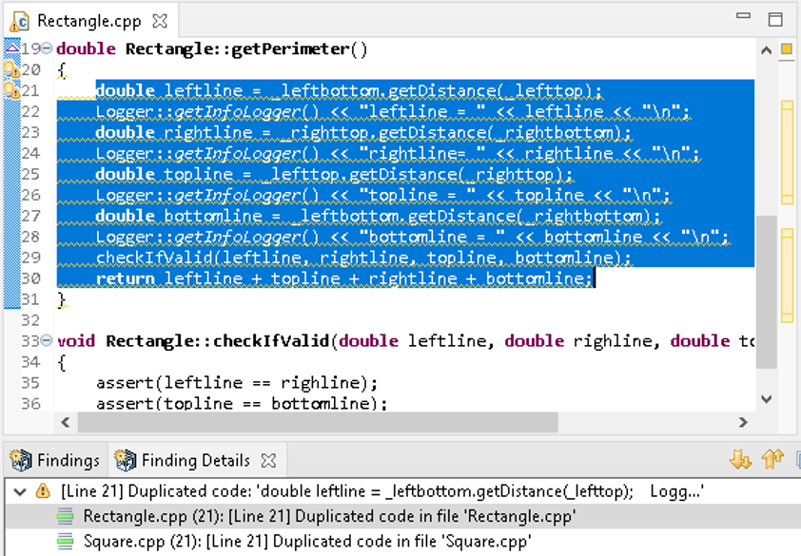Collapse the checkIfValid function fold
The width and height of the screenshot is (801, 556).
coord(47,340)
